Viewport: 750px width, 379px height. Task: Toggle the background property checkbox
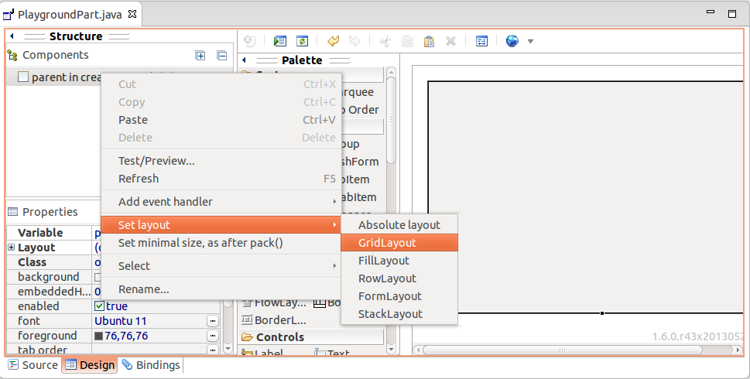pyautogui.click(x=98, y=277)
